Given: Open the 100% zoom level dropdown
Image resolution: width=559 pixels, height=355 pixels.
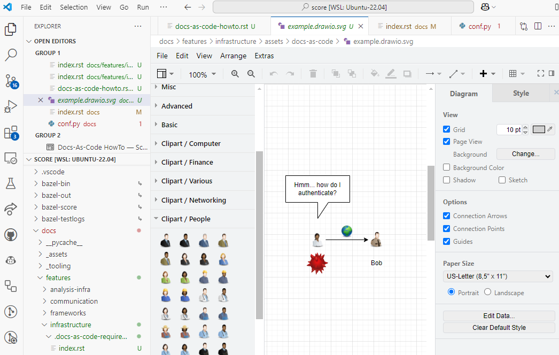Looking at the screenshot, I should point(202,74).
